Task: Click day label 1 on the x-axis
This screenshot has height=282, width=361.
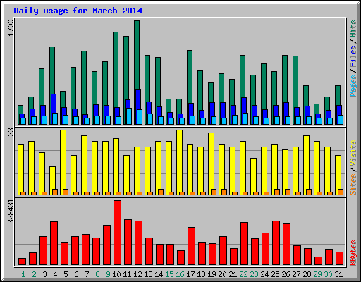Action: (23, 274)
